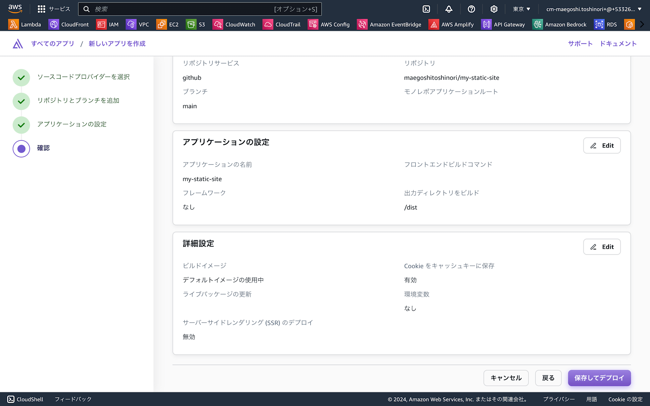Open the ドキュメント link

pyautogui.click(x=618, y=44)
